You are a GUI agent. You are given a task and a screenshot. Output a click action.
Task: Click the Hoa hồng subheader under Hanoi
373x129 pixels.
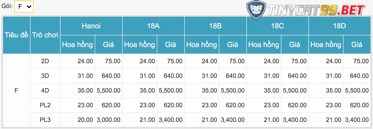point(78,45)
